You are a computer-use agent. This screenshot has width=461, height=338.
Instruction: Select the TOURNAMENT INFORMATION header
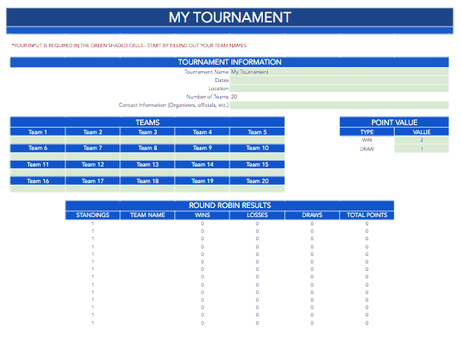click(x=230, y=62)
